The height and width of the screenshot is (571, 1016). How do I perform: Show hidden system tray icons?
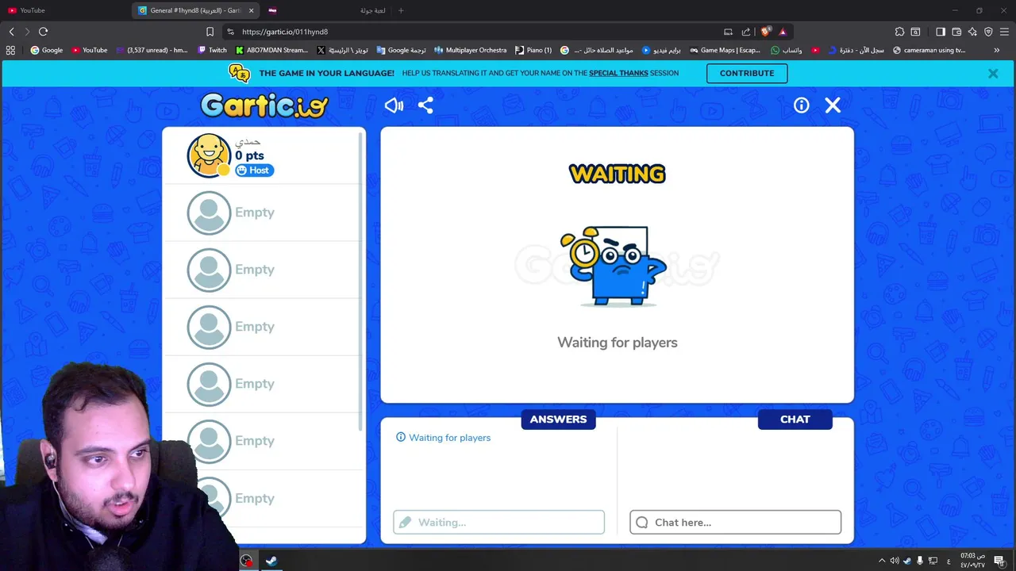(881, 561)
